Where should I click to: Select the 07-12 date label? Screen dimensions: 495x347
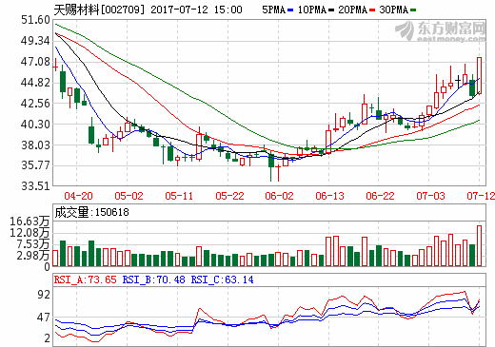click(481, 196)
